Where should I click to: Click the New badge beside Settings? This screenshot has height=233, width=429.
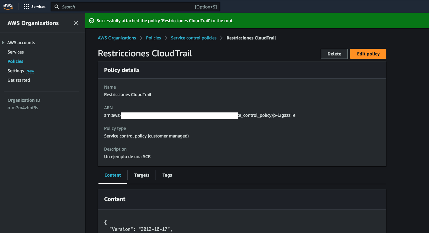pyautogui.click(x=30, y=71)
